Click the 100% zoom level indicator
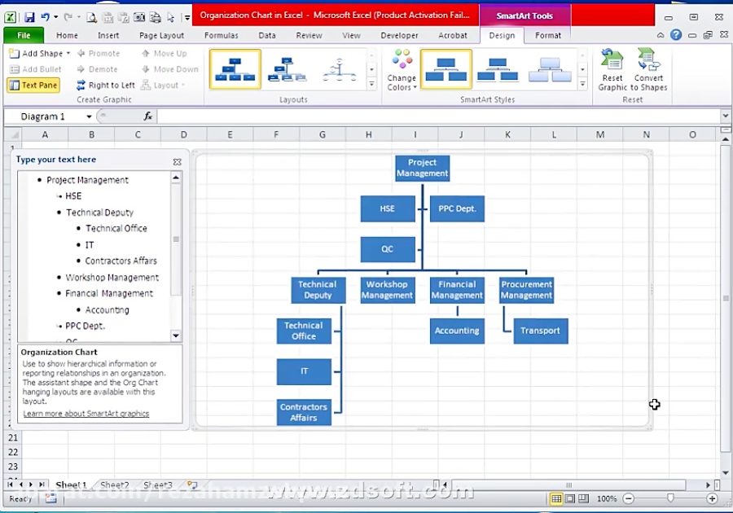The image size is (733, 513). pos(607,499)
